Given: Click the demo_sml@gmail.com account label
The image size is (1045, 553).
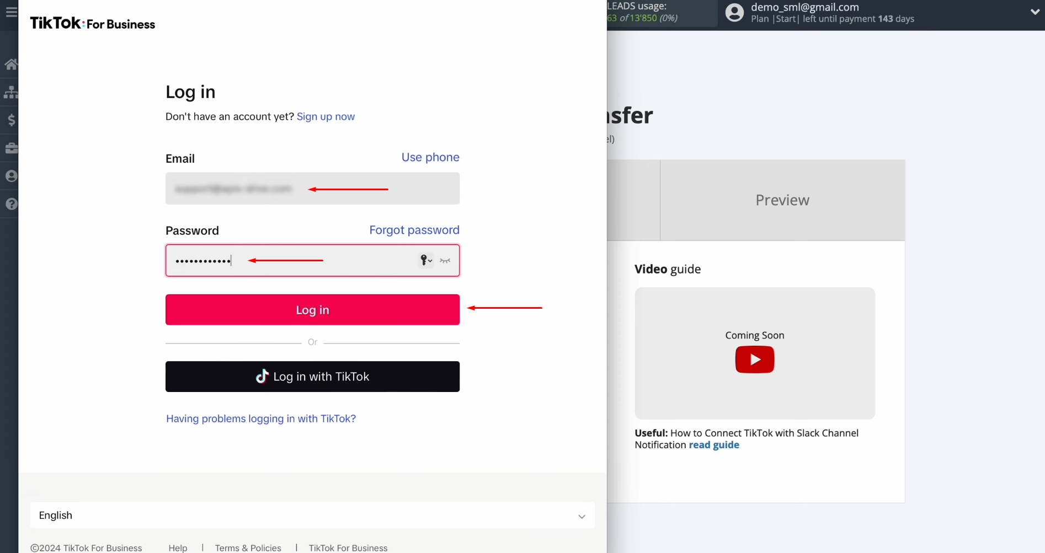Looking at the screenshot, I should pyautogui.click(x=804, y=7).
